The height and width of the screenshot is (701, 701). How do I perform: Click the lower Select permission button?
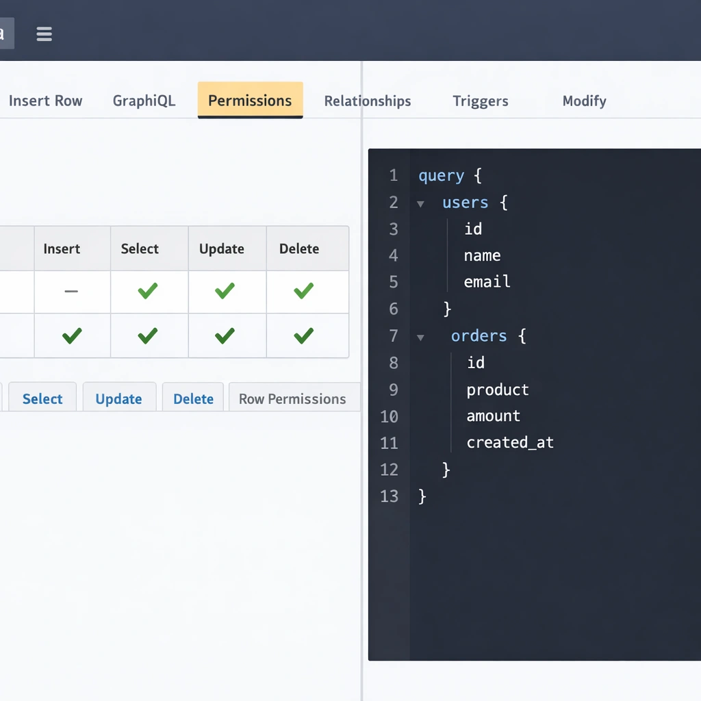(42, 399)
